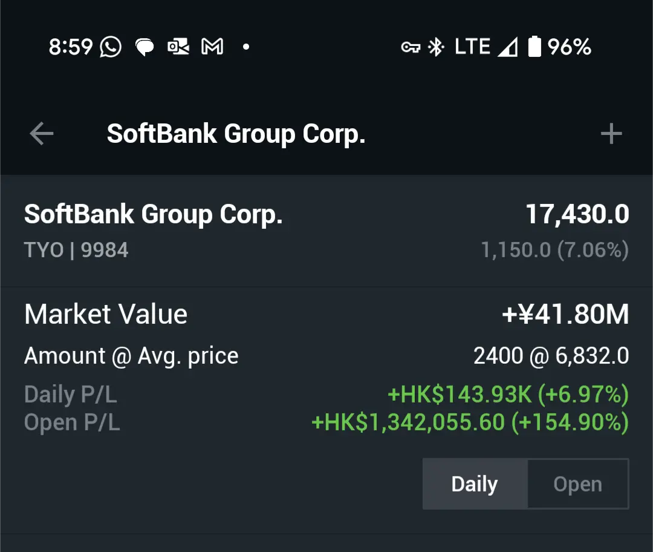Tap the SoftBank Group Corp. header title

(236, 134)
